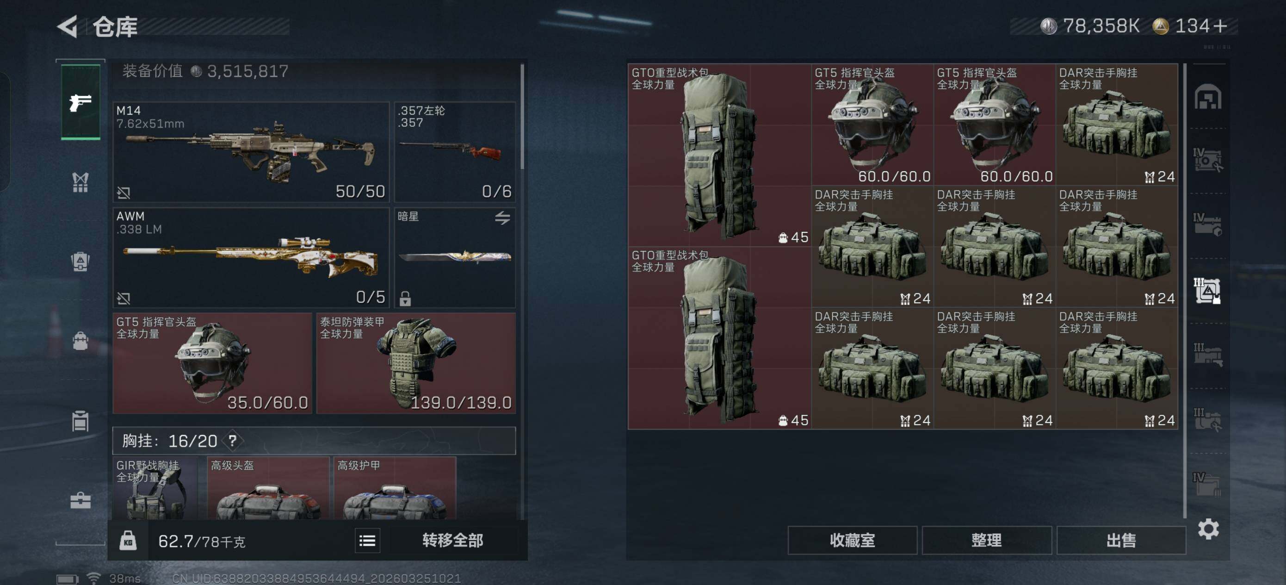
Task: Click the swap arrows on 暗星 knife slot
Action: point(502,218)
